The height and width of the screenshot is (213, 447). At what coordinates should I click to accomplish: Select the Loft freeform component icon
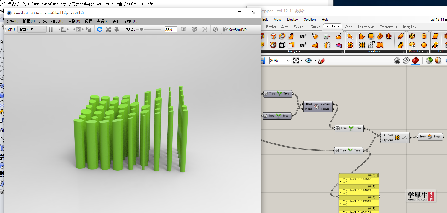coord(362,45)
